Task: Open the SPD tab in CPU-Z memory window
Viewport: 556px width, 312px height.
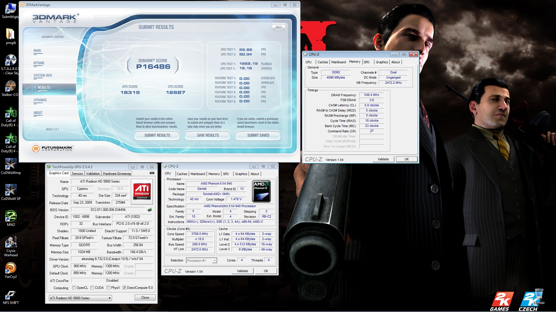Action: [367, 62]
